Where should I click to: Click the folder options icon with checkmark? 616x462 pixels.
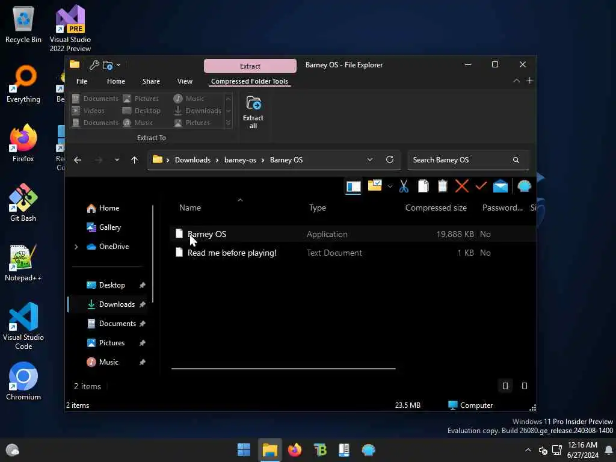tap(375, 185)
